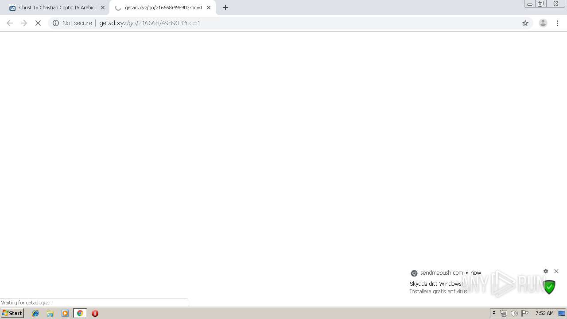The height and width of the screenshot is (319, 567).
Task: Open the Chrome profile avatar menu
Action: point(543,23)
